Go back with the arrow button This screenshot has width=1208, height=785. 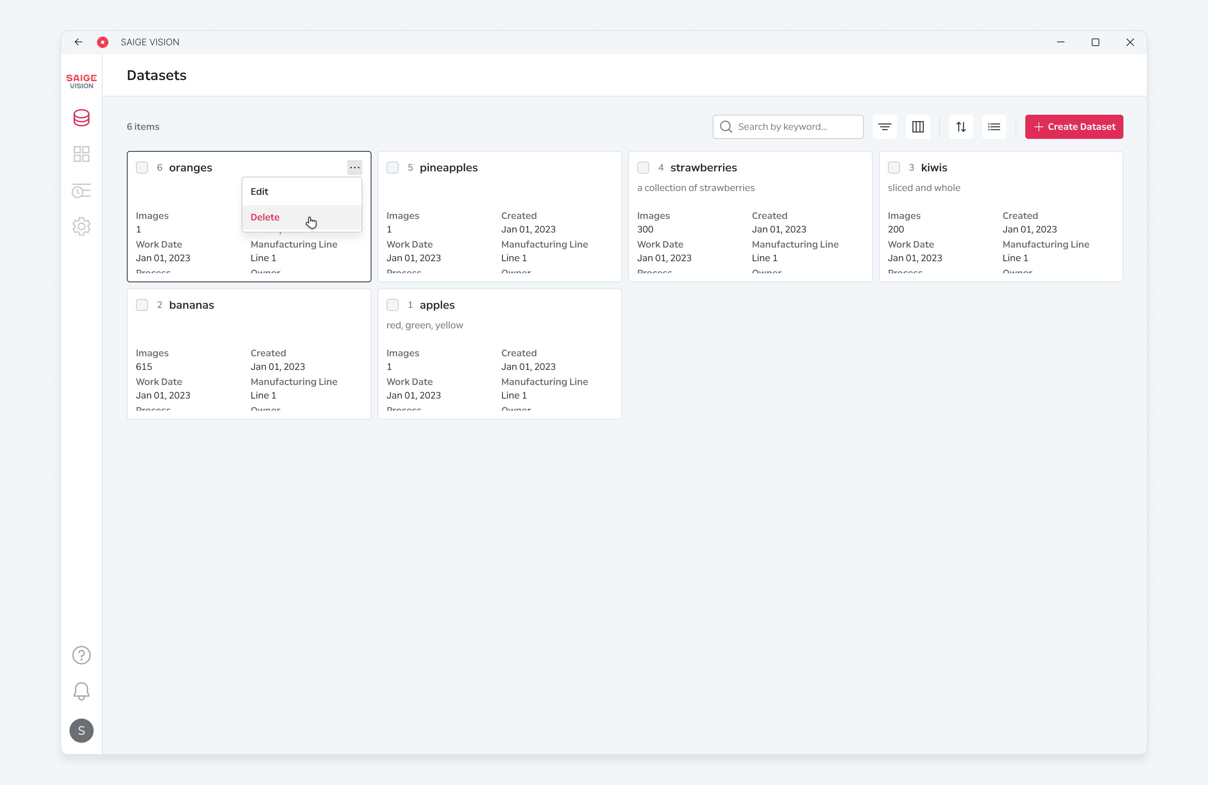point(79,42)
